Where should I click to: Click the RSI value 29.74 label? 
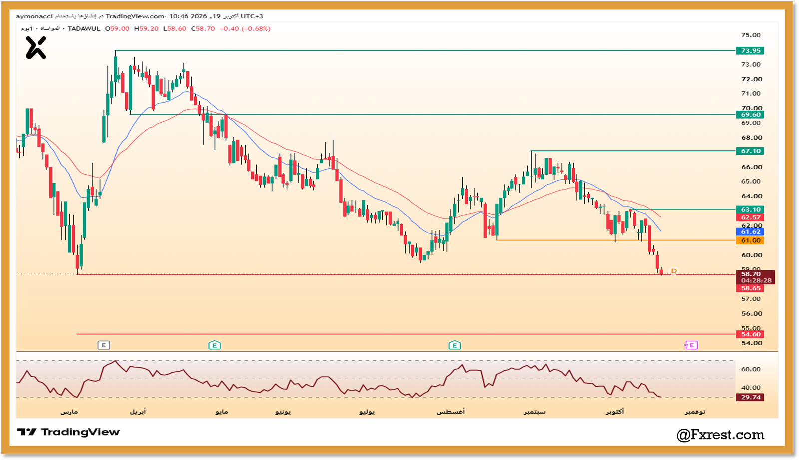click(x=750, y=398)
